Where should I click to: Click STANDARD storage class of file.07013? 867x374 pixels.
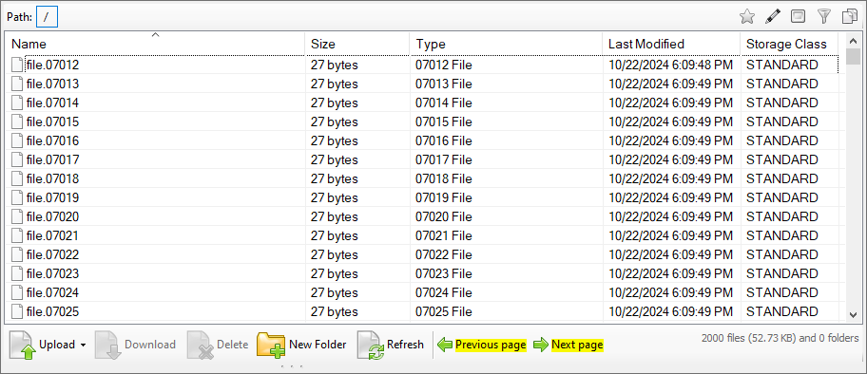pos(781,84)
